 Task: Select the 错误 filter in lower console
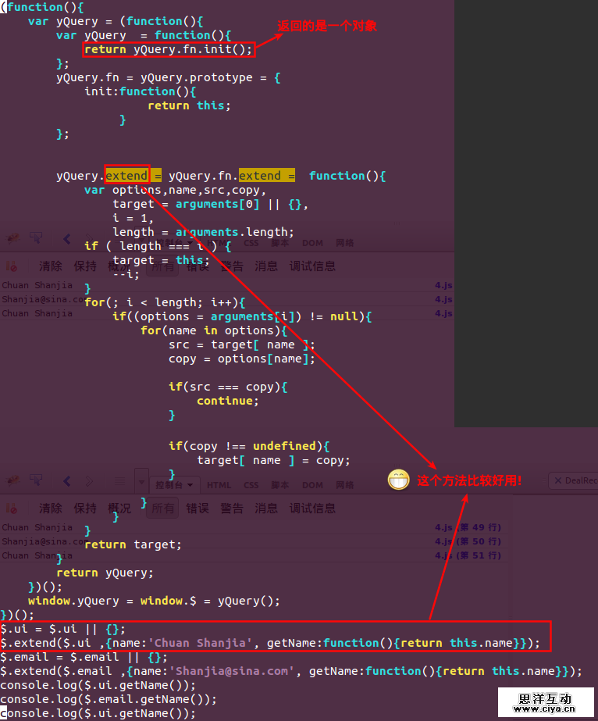click(198, 508)
